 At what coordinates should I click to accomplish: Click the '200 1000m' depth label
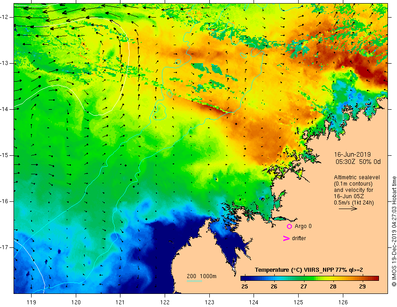point(202,276)
